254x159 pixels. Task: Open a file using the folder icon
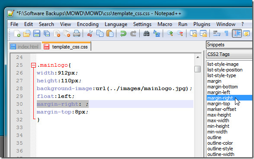click(27, 34)
